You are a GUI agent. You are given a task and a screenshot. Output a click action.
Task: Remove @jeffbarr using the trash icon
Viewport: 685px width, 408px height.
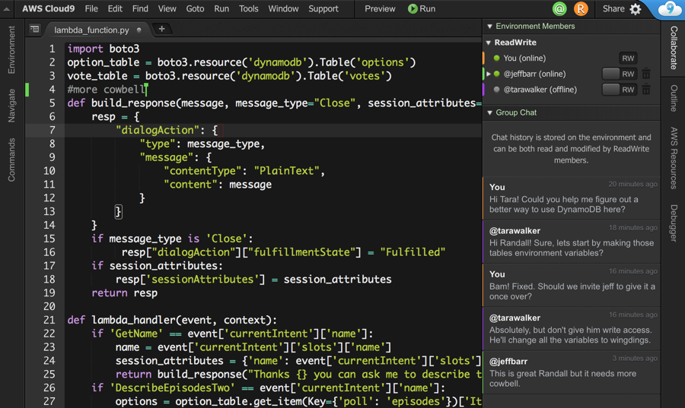click(645, 74)
